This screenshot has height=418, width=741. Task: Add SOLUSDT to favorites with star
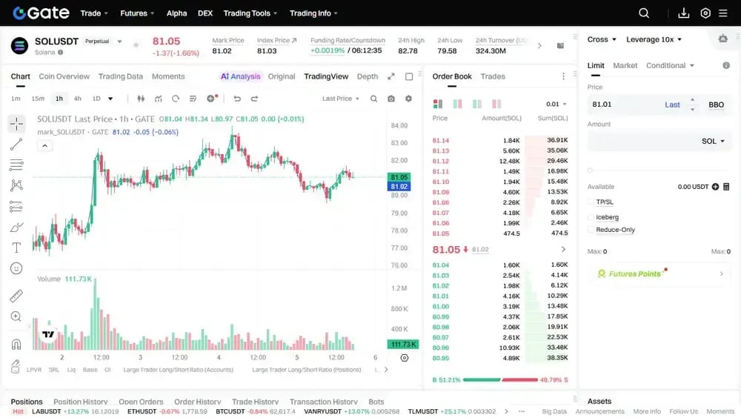coord(136,45)
